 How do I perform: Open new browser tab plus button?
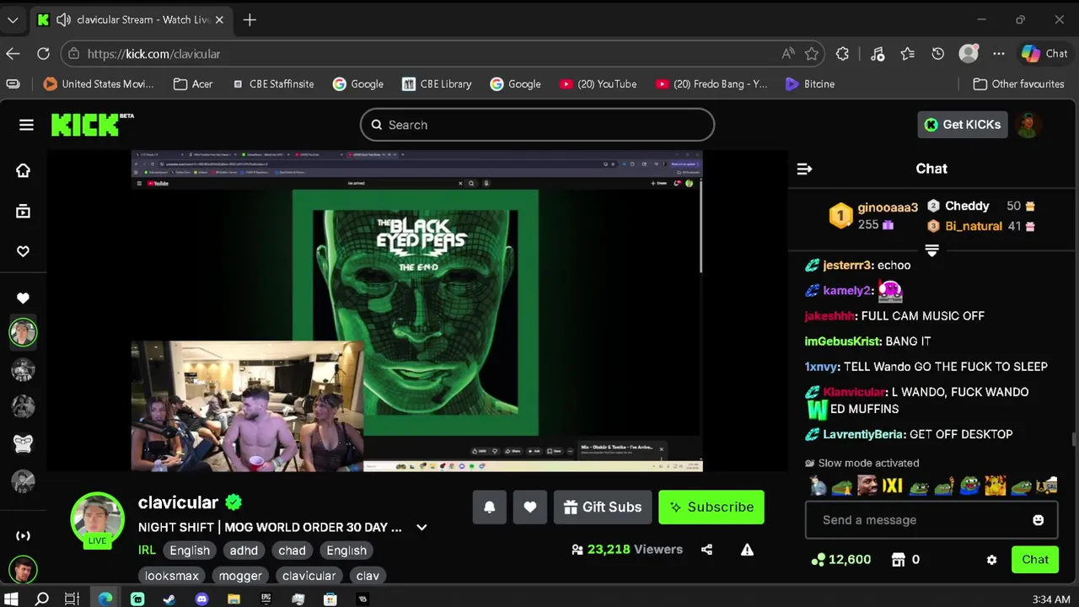click(x=250, y=19)
